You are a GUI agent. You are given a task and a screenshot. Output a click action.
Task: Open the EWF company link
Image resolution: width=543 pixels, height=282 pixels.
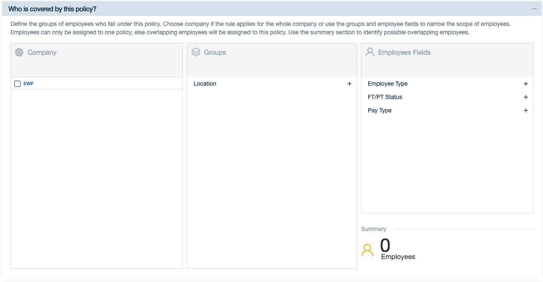[x=28, y=84]
